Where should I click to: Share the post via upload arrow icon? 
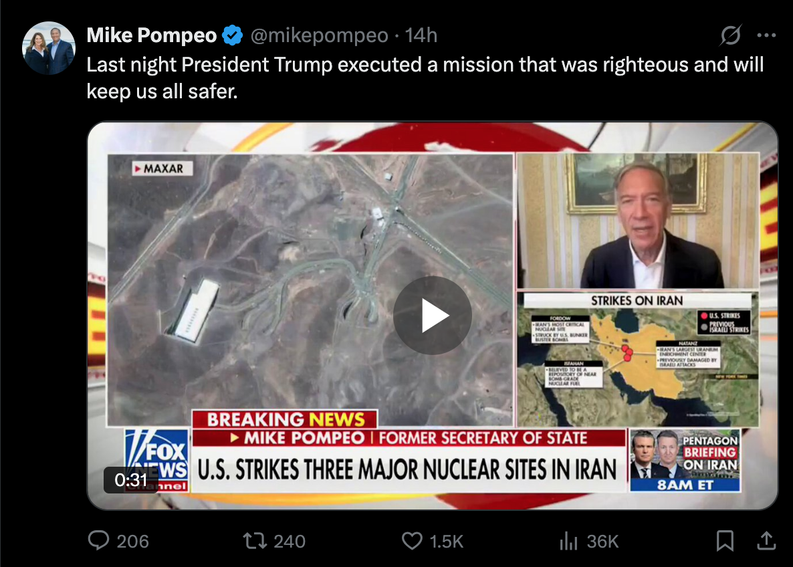pyautogui.click(x=766, y=541)
